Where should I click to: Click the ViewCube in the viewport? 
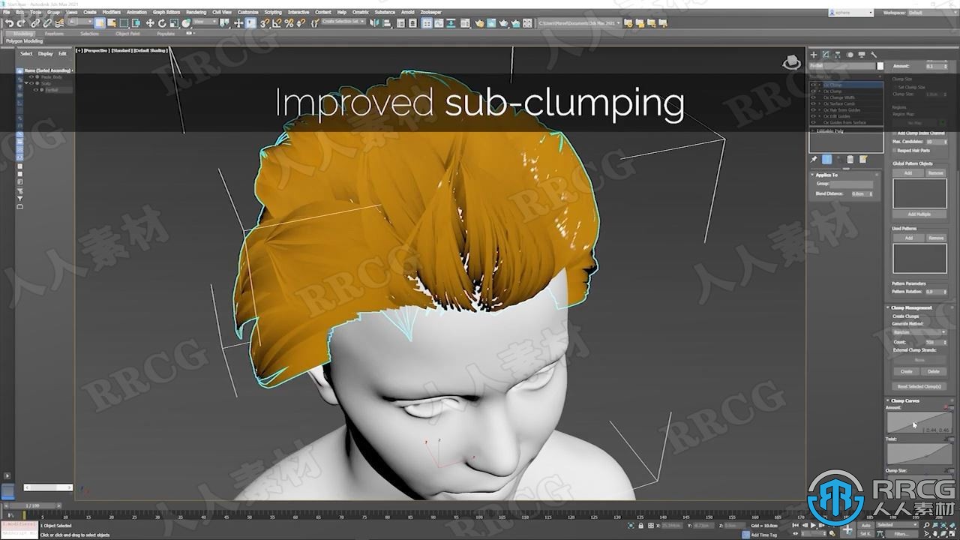791,63
